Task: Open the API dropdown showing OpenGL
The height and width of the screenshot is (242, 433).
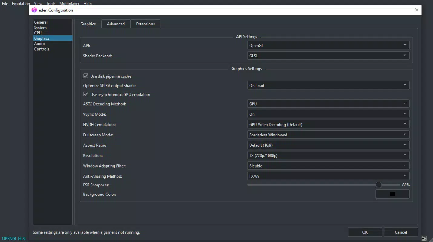Action: 329,45
